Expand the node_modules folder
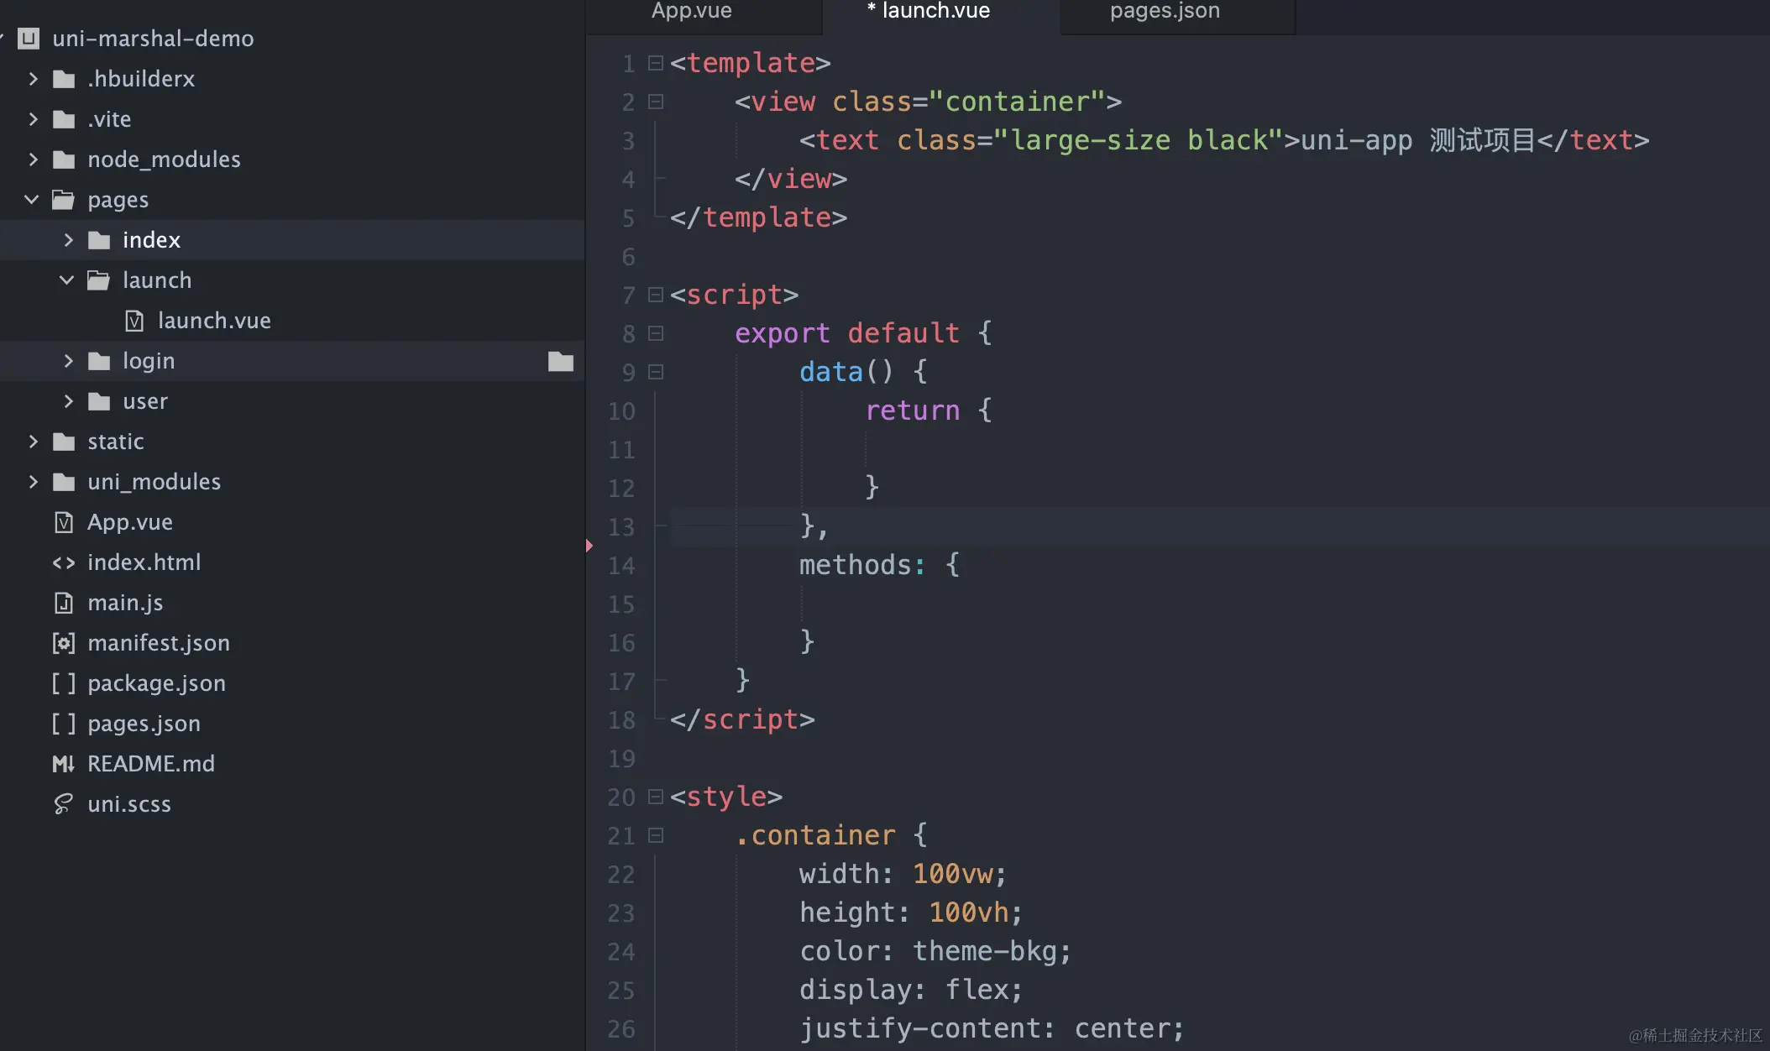The image size is (1770, 1051). (34, 159)
